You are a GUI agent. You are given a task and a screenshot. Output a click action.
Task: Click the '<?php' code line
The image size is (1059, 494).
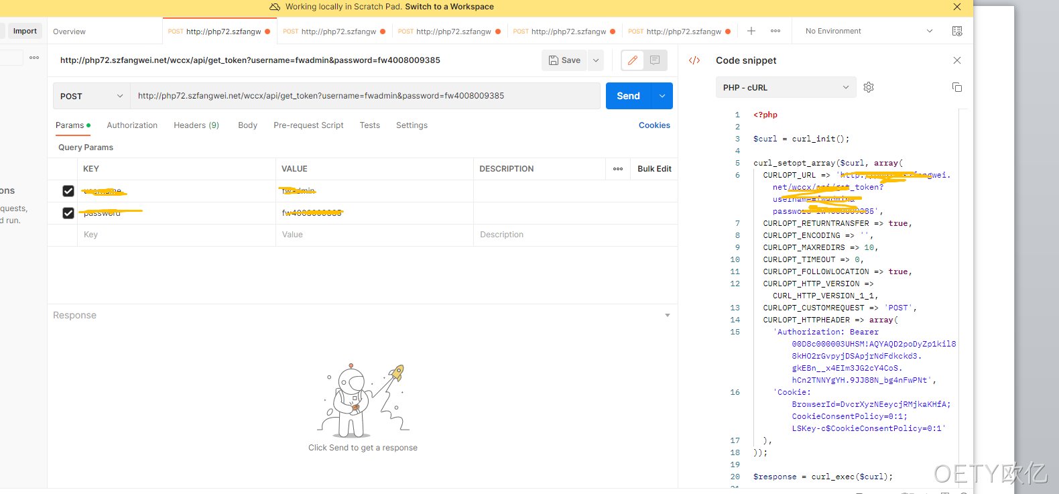tap(765, 115)
